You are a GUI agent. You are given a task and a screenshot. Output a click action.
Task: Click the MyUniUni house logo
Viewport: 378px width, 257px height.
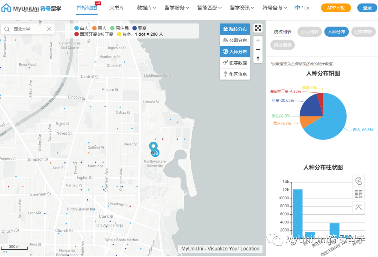pos(6,8)
